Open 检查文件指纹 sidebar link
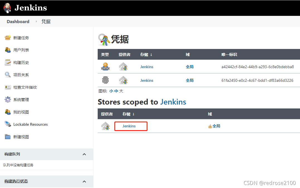This screenshot has height=188, width=300. tap(25, 87)
